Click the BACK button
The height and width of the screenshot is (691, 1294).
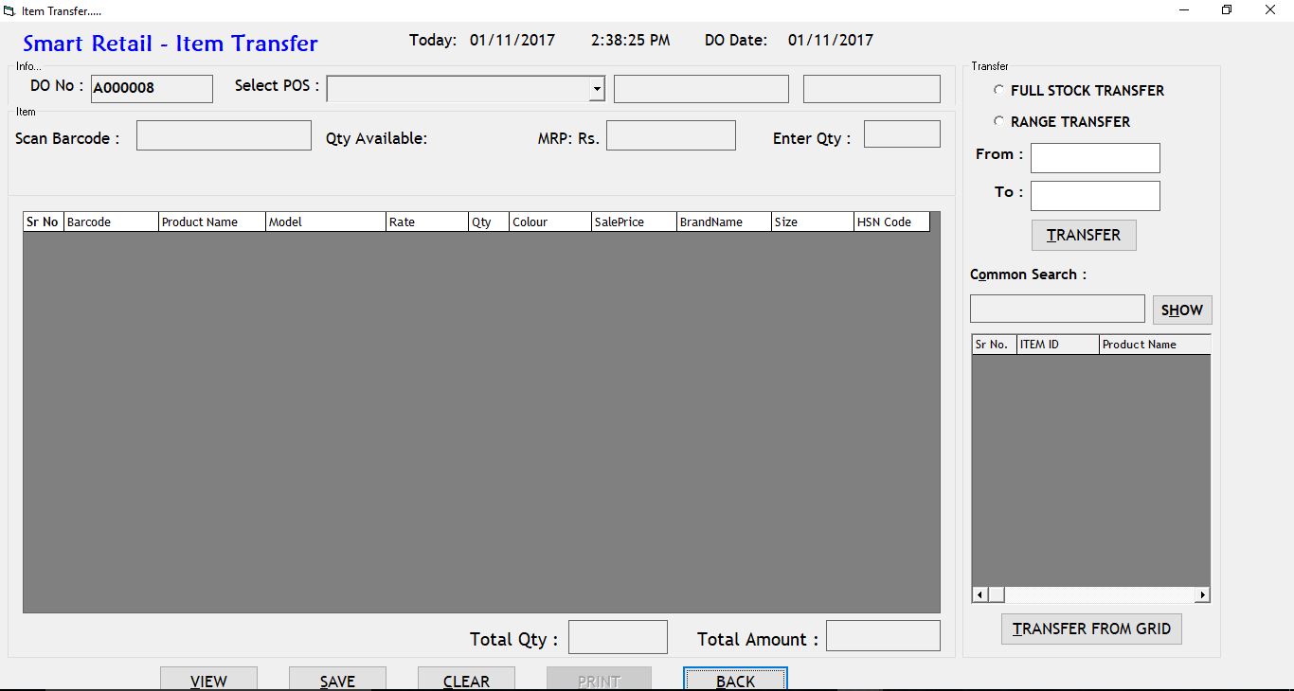click(735, 680)
